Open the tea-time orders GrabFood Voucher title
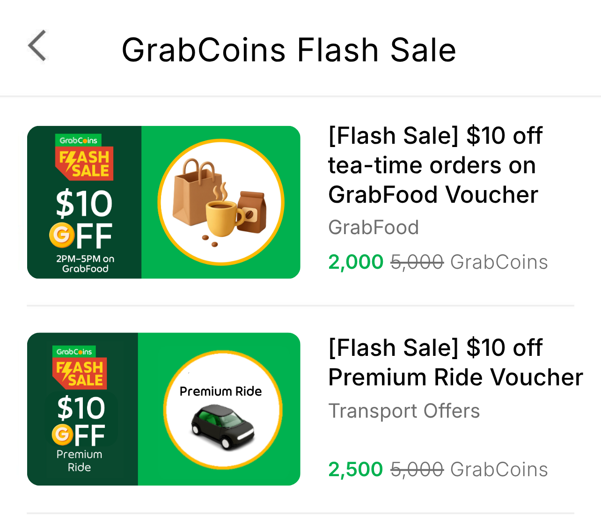Image resolution: width=601 pixels, height=523 pixels. click(435, 165)
